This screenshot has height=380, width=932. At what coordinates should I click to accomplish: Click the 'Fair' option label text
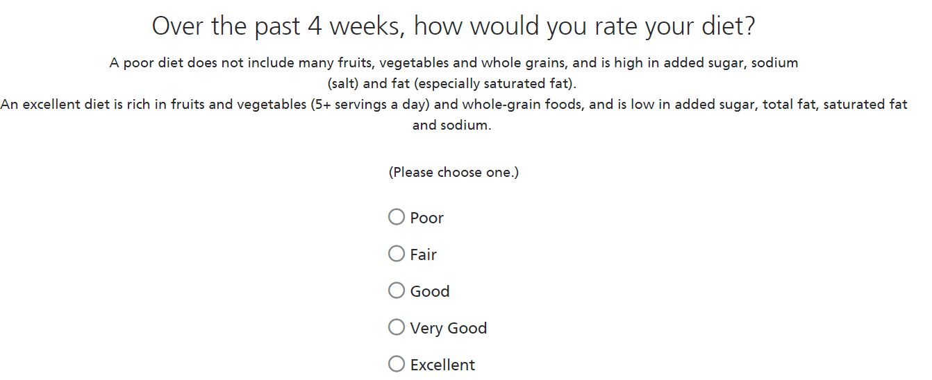click(423, 254)
